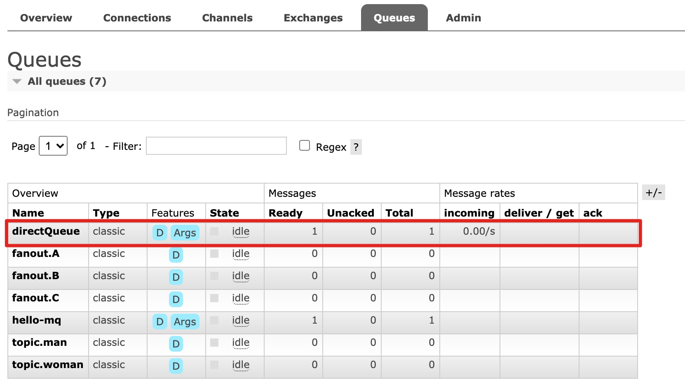Open the Admin tab
This screenshot has height=387, width=685.
coord(463,18)
